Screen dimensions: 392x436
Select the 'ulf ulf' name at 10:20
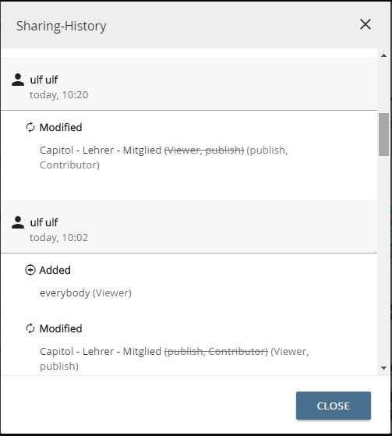pos(44,80)
